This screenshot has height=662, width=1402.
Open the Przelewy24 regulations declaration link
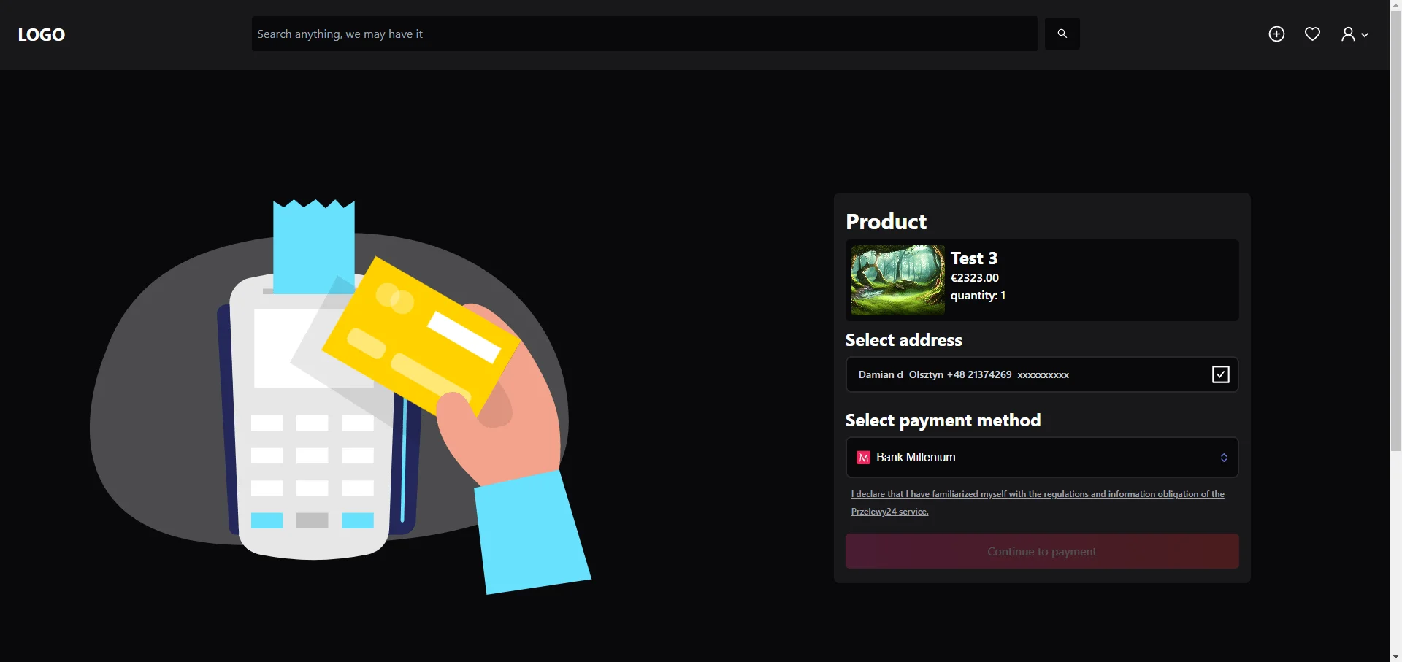pyautogui.click(x=1038, y=503)
